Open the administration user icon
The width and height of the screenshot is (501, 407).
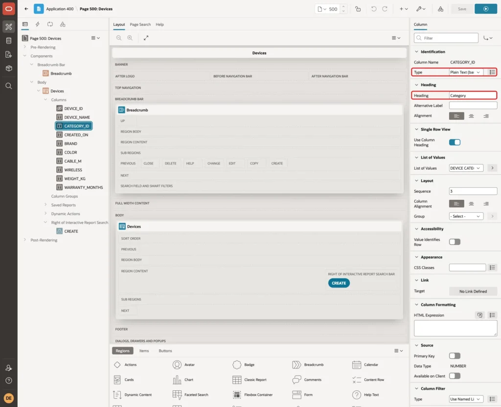[x=9, y=368]
